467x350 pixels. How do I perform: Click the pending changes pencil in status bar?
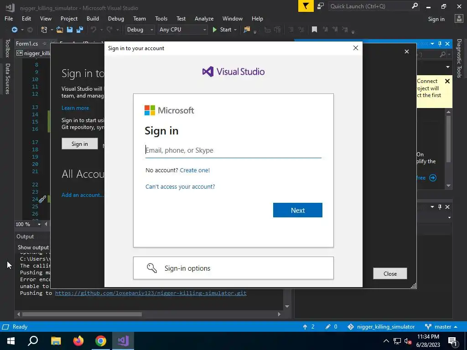(328, 327)
